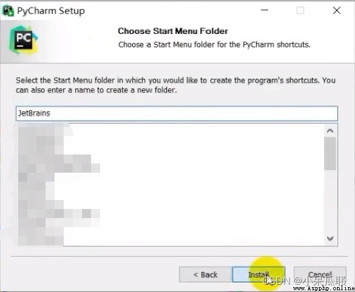Click the Select the Start Menu folder instructions
The width and height of the screenshot is (355, 292).
coord(175,85)
